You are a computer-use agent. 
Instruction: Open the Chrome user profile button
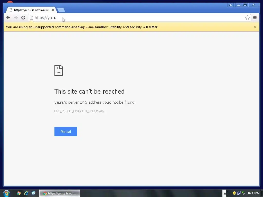231,5
